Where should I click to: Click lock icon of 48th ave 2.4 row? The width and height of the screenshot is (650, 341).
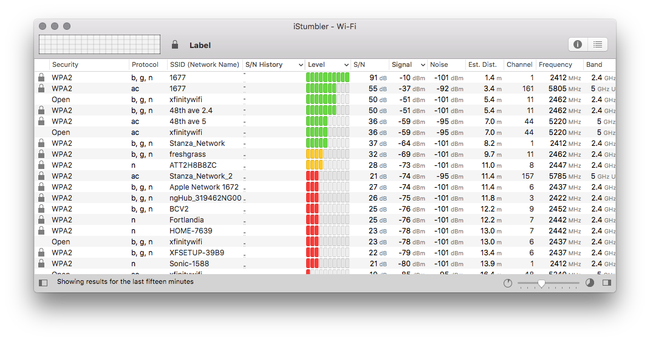[41, 110]
